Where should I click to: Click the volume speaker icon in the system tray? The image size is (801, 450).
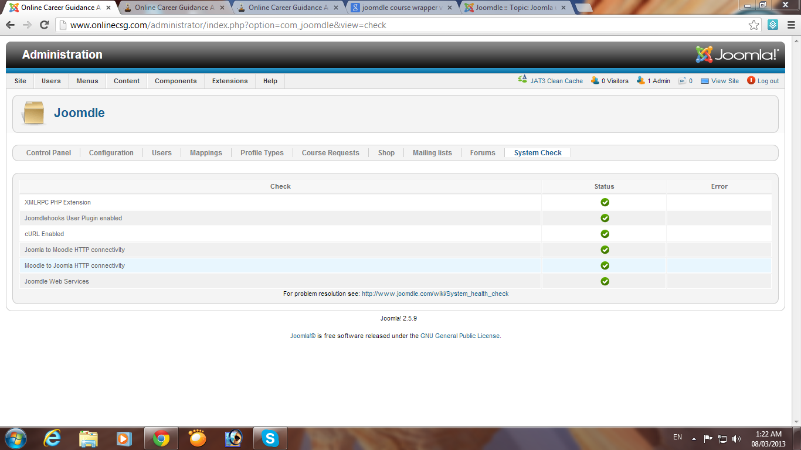coord(736,438)
